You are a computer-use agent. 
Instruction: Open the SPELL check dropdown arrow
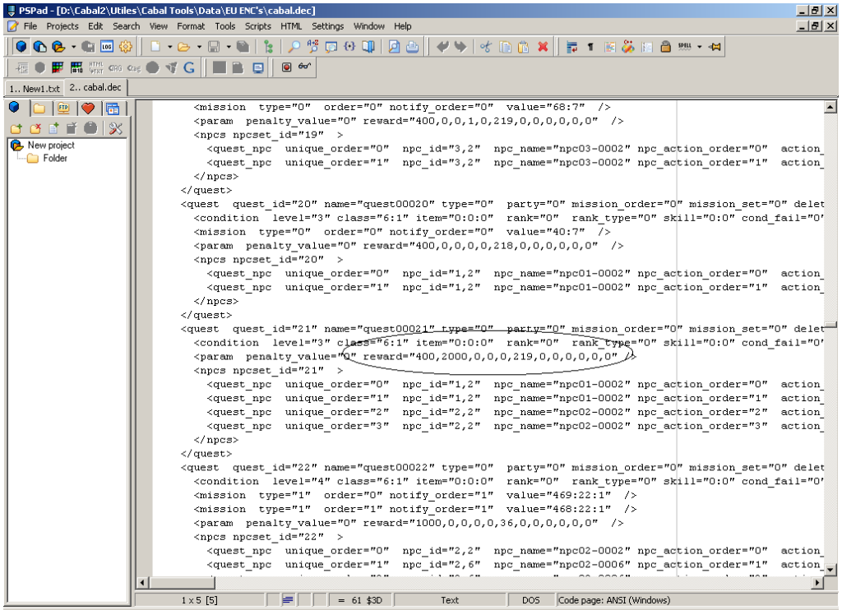point(699,47)
